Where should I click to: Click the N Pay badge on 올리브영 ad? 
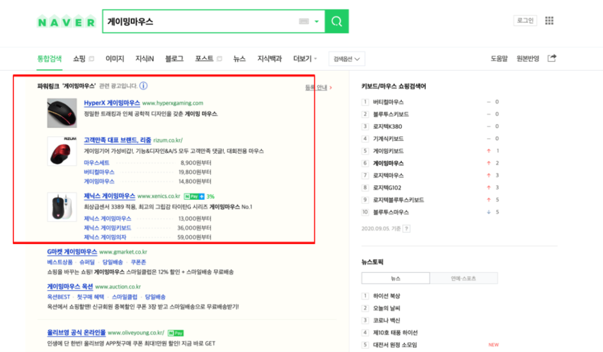175,333
